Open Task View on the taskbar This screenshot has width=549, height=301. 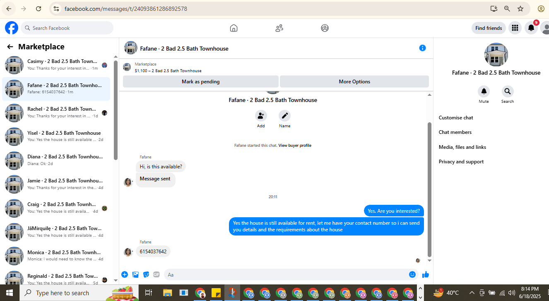point(149,293)
